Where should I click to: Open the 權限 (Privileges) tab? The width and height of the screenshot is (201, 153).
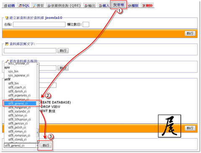pos(133,5)
